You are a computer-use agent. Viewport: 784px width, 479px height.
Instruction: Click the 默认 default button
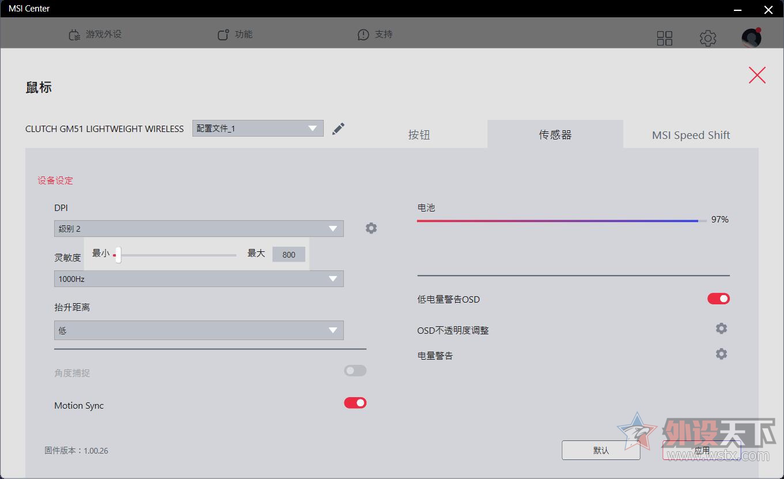click(x=601, y=450)
